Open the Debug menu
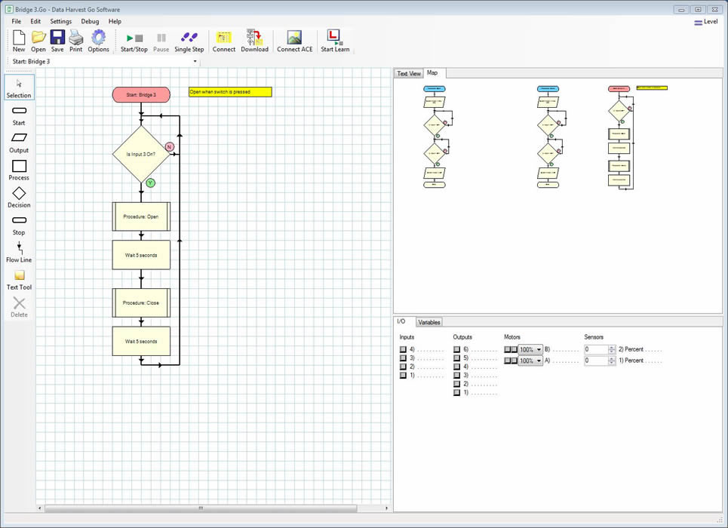The width and height of the screenshot is (728, 528). 89,21
